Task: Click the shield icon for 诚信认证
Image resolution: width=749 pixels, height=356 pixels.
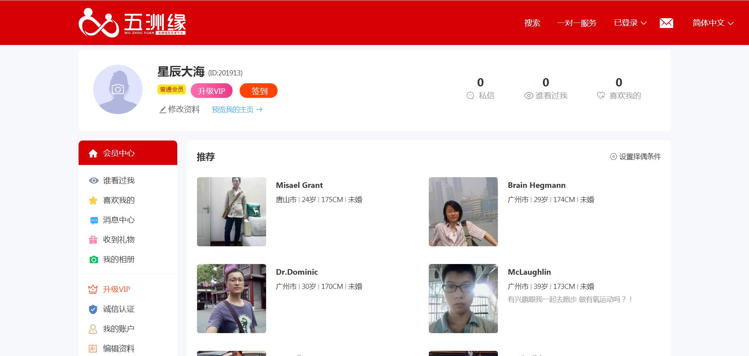Action: coord(93,309)
